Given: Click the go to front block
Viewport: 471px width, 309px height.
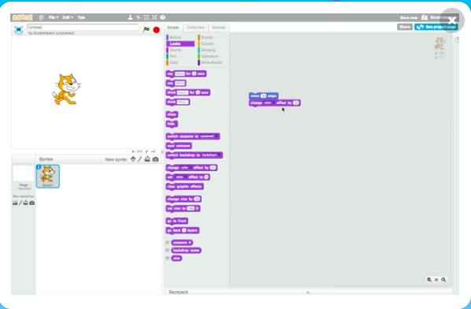Looking at the screenshot, I should point(177,221).
